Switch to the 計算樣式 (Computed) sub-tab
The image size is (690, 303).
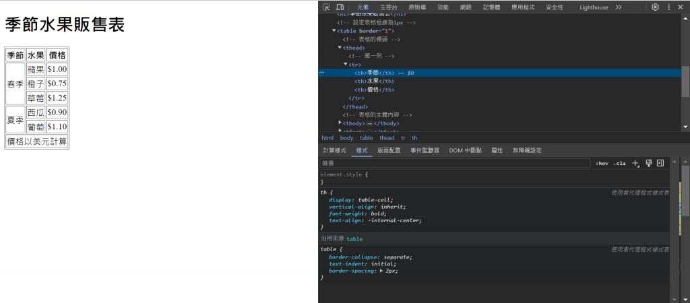click(x=334, y=150)
